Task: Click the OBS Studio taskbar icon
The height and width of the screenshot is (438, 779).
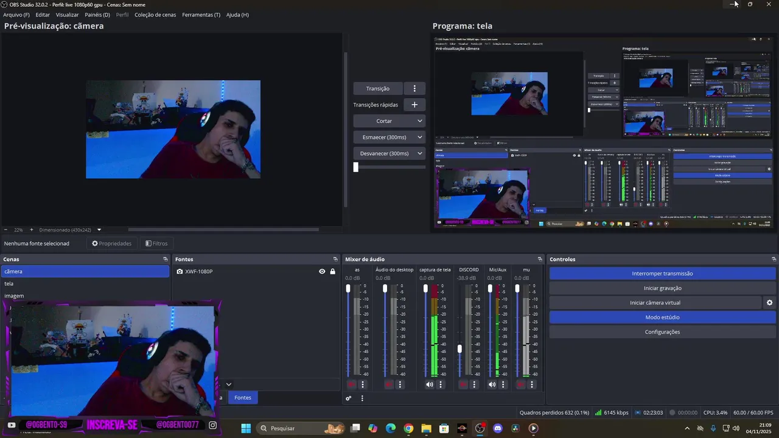Action: point(480,428)
